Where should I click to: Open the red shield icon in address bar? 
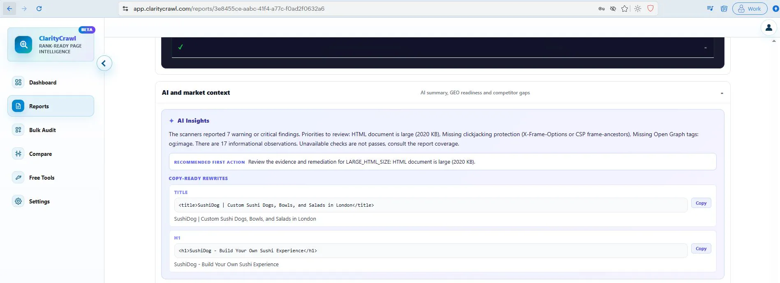click(x=650, y=9)
